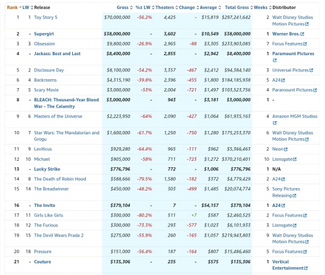Sort by Average column header

click(211, 8)
